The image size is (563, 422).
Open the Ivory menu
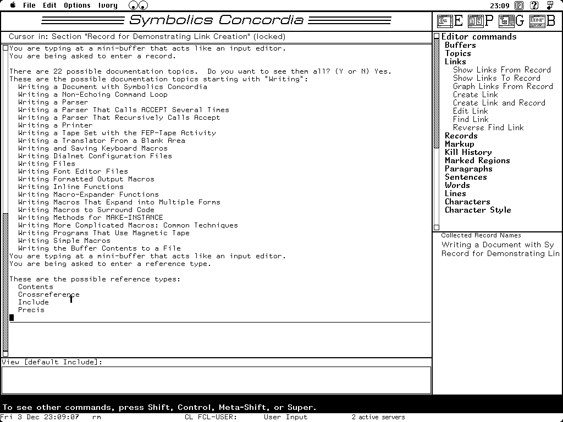(x=108, y=5)
